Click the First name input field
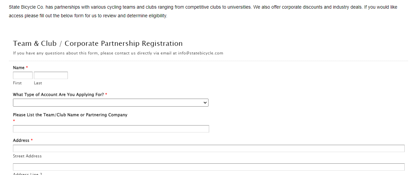This screenshot has height=175, width=409. click(x=23, y=75)
